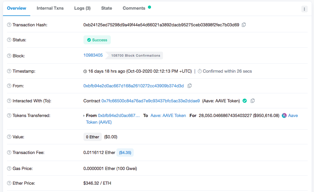Click help icon beside Block

[9, 56]
